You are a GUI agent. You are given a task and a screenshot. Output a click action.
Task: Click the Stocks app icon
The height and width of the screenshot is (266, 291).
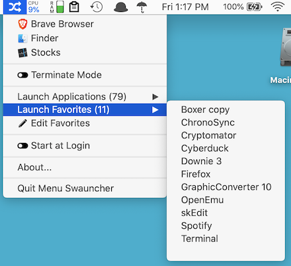point(22,53)
